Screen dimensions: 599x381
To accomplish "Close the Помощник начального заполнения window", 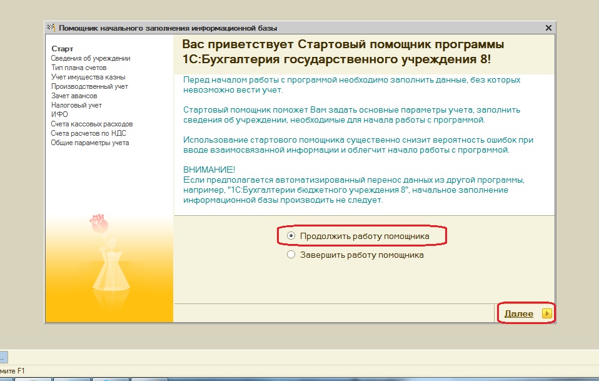I will pos(548,28).
